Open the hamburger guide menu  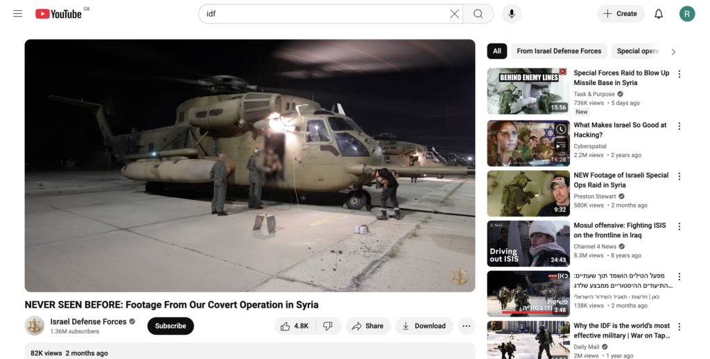tap(17, 14)
